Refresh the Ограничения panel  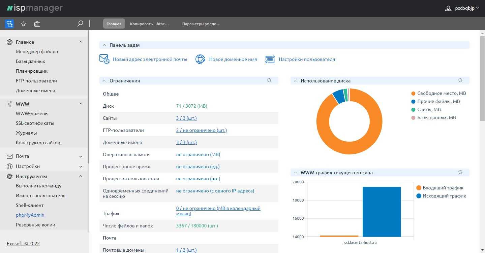click(x=269, y=80)
